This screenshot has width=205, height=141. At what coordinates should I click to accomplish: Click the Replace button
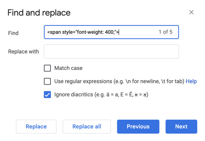point(36,127)
